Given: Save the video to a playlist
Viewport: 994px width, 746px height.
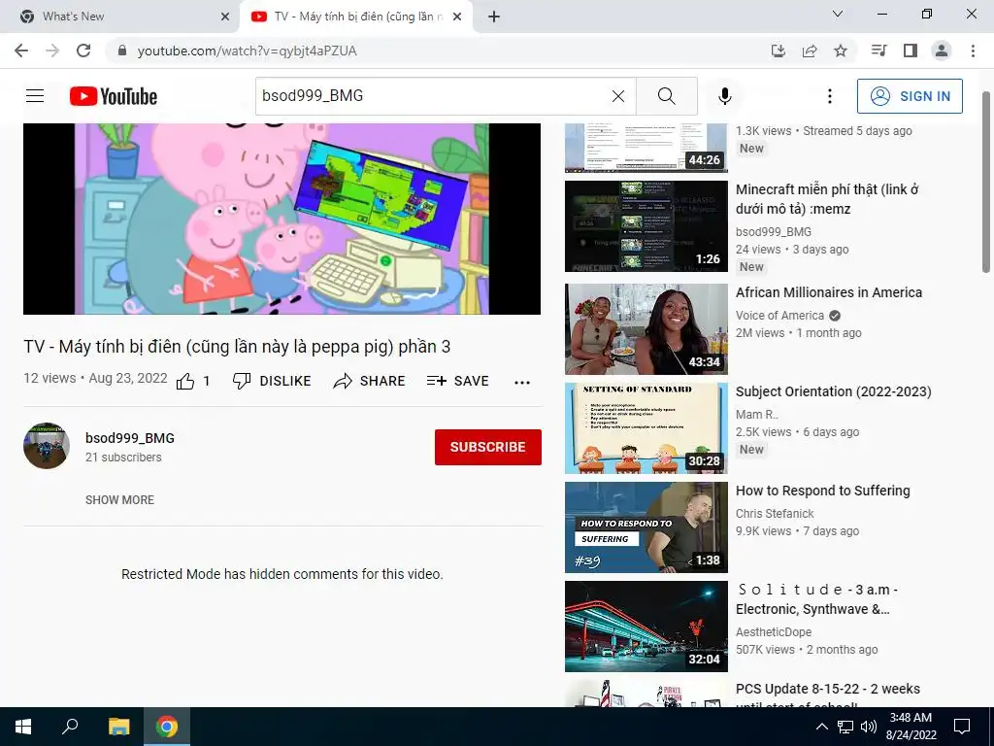Looking at the screenshot, I should click(458, 381).
